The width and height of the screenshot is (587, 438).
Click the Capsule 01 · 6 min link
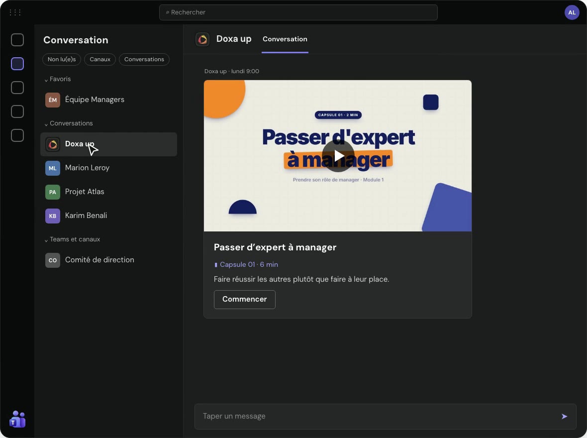point(246,264)
